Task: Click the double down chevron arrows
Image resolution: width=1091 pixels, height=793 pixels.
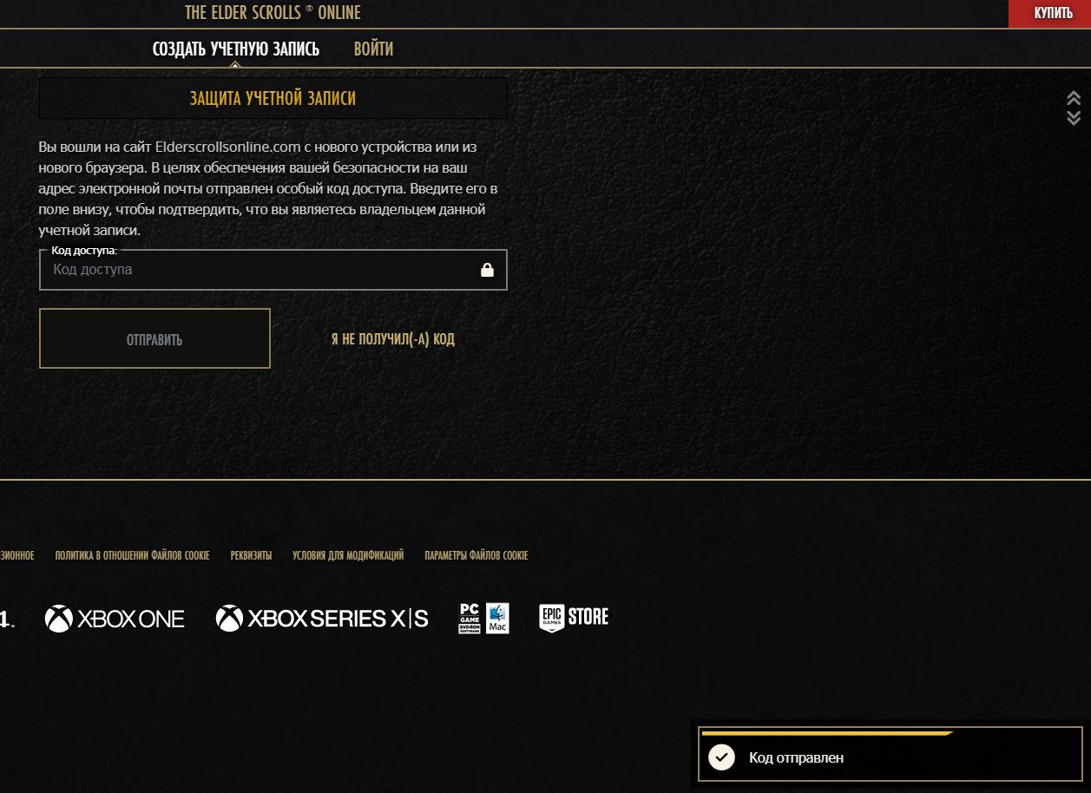Action: [x=1074, y=117]
